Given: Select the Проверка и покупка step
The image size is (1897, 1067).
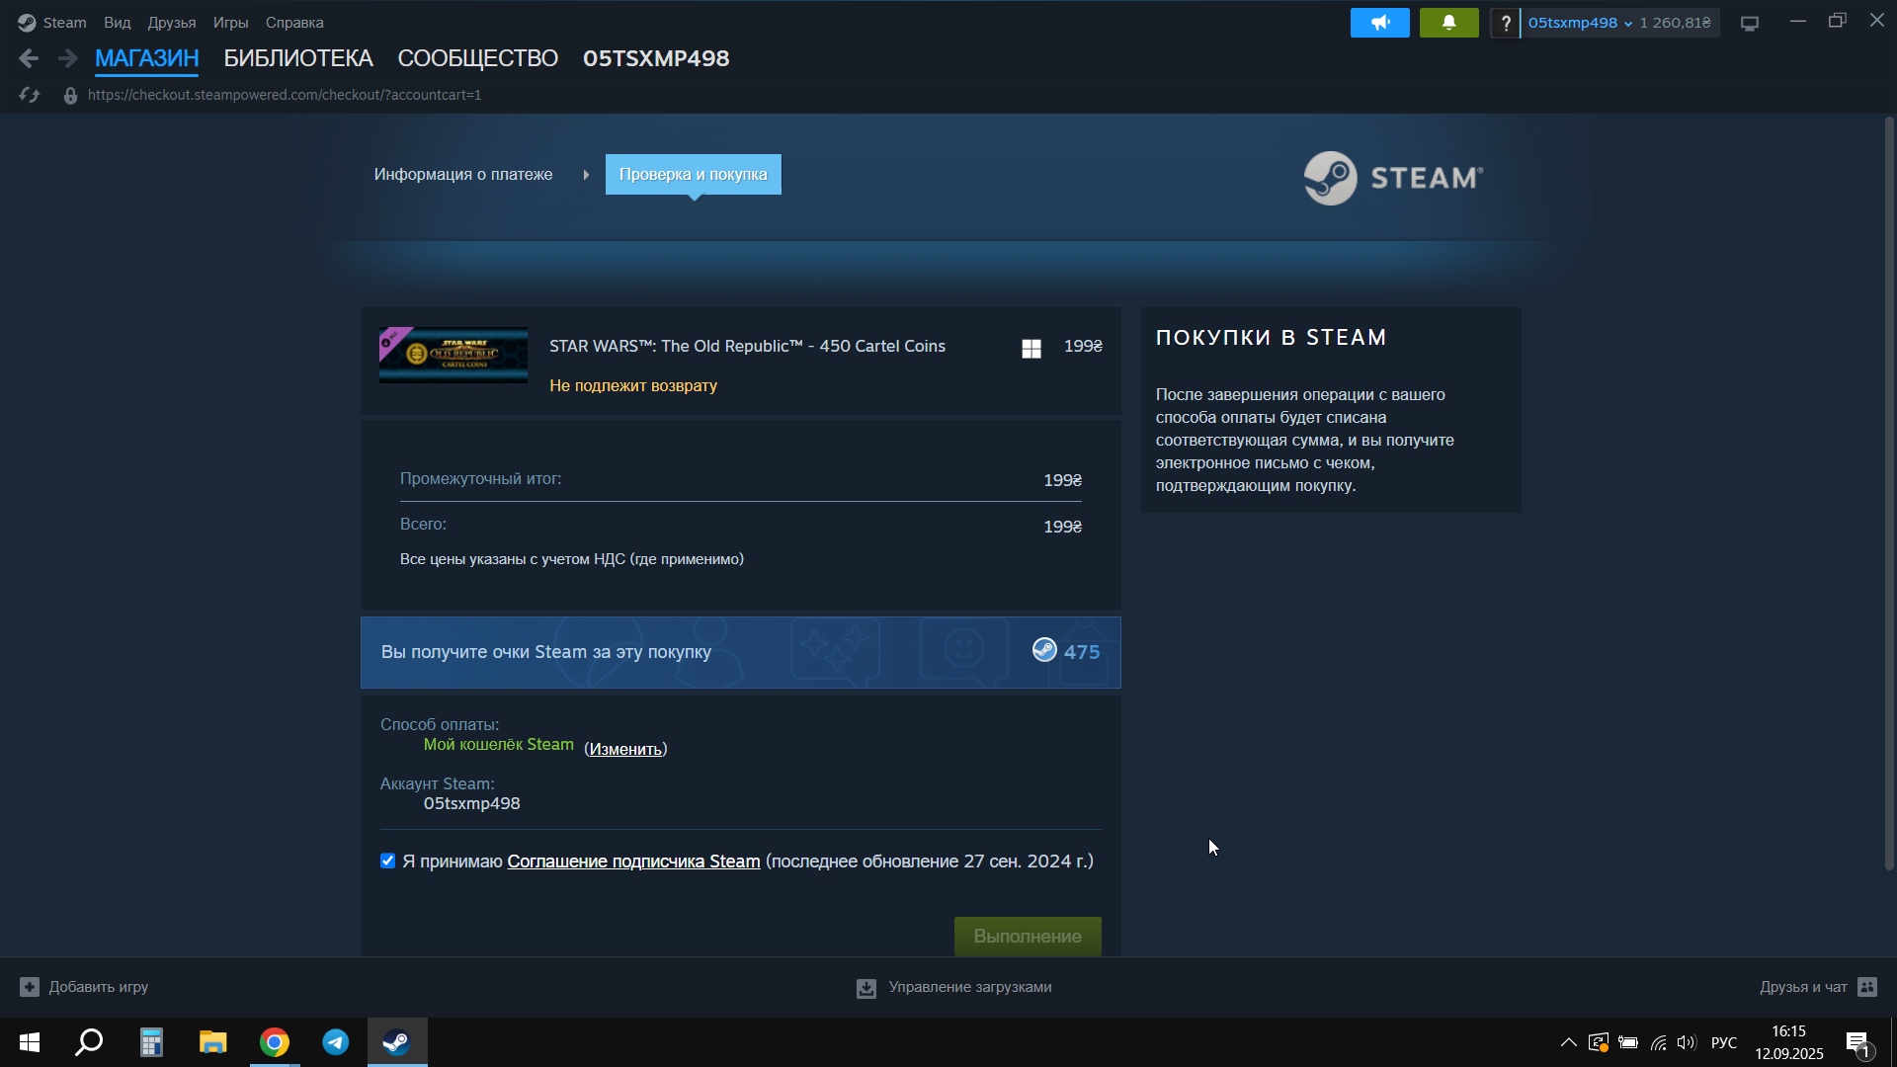Looking at the screenshot, I should tap(694, 175).
